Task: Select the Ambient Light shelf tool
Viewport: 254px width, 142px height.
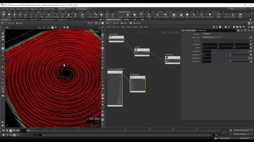Action: pyautogui.click(x=210, y=15)
